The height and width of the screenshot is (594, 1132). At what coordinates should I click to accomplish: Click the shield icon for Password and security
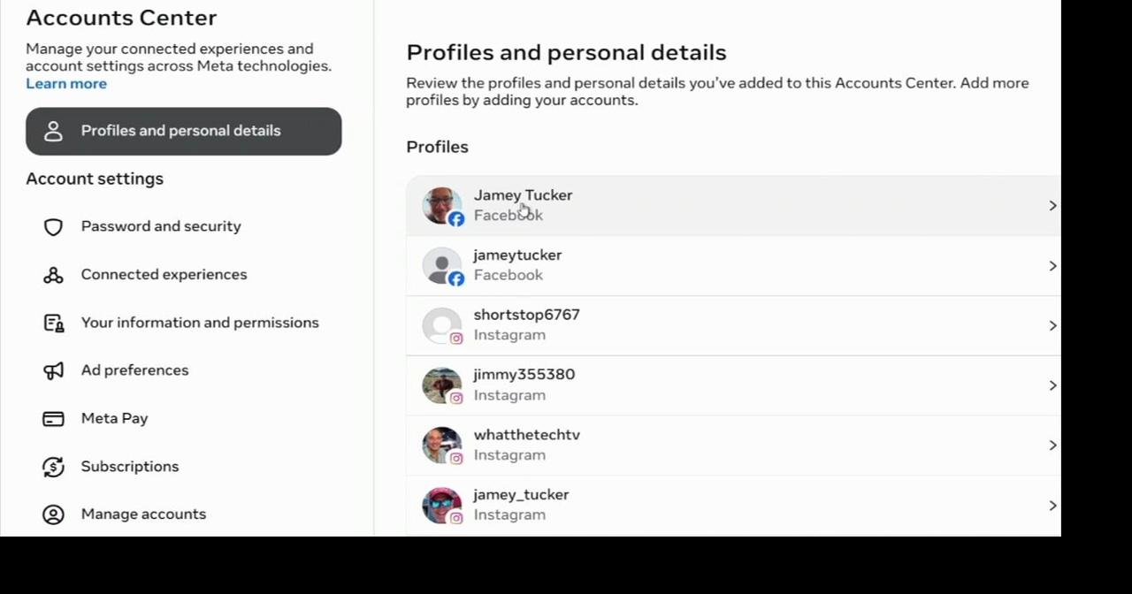click(x=53, y=227)
